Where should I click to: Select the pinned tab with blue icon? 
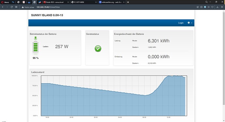click(13, 2)
